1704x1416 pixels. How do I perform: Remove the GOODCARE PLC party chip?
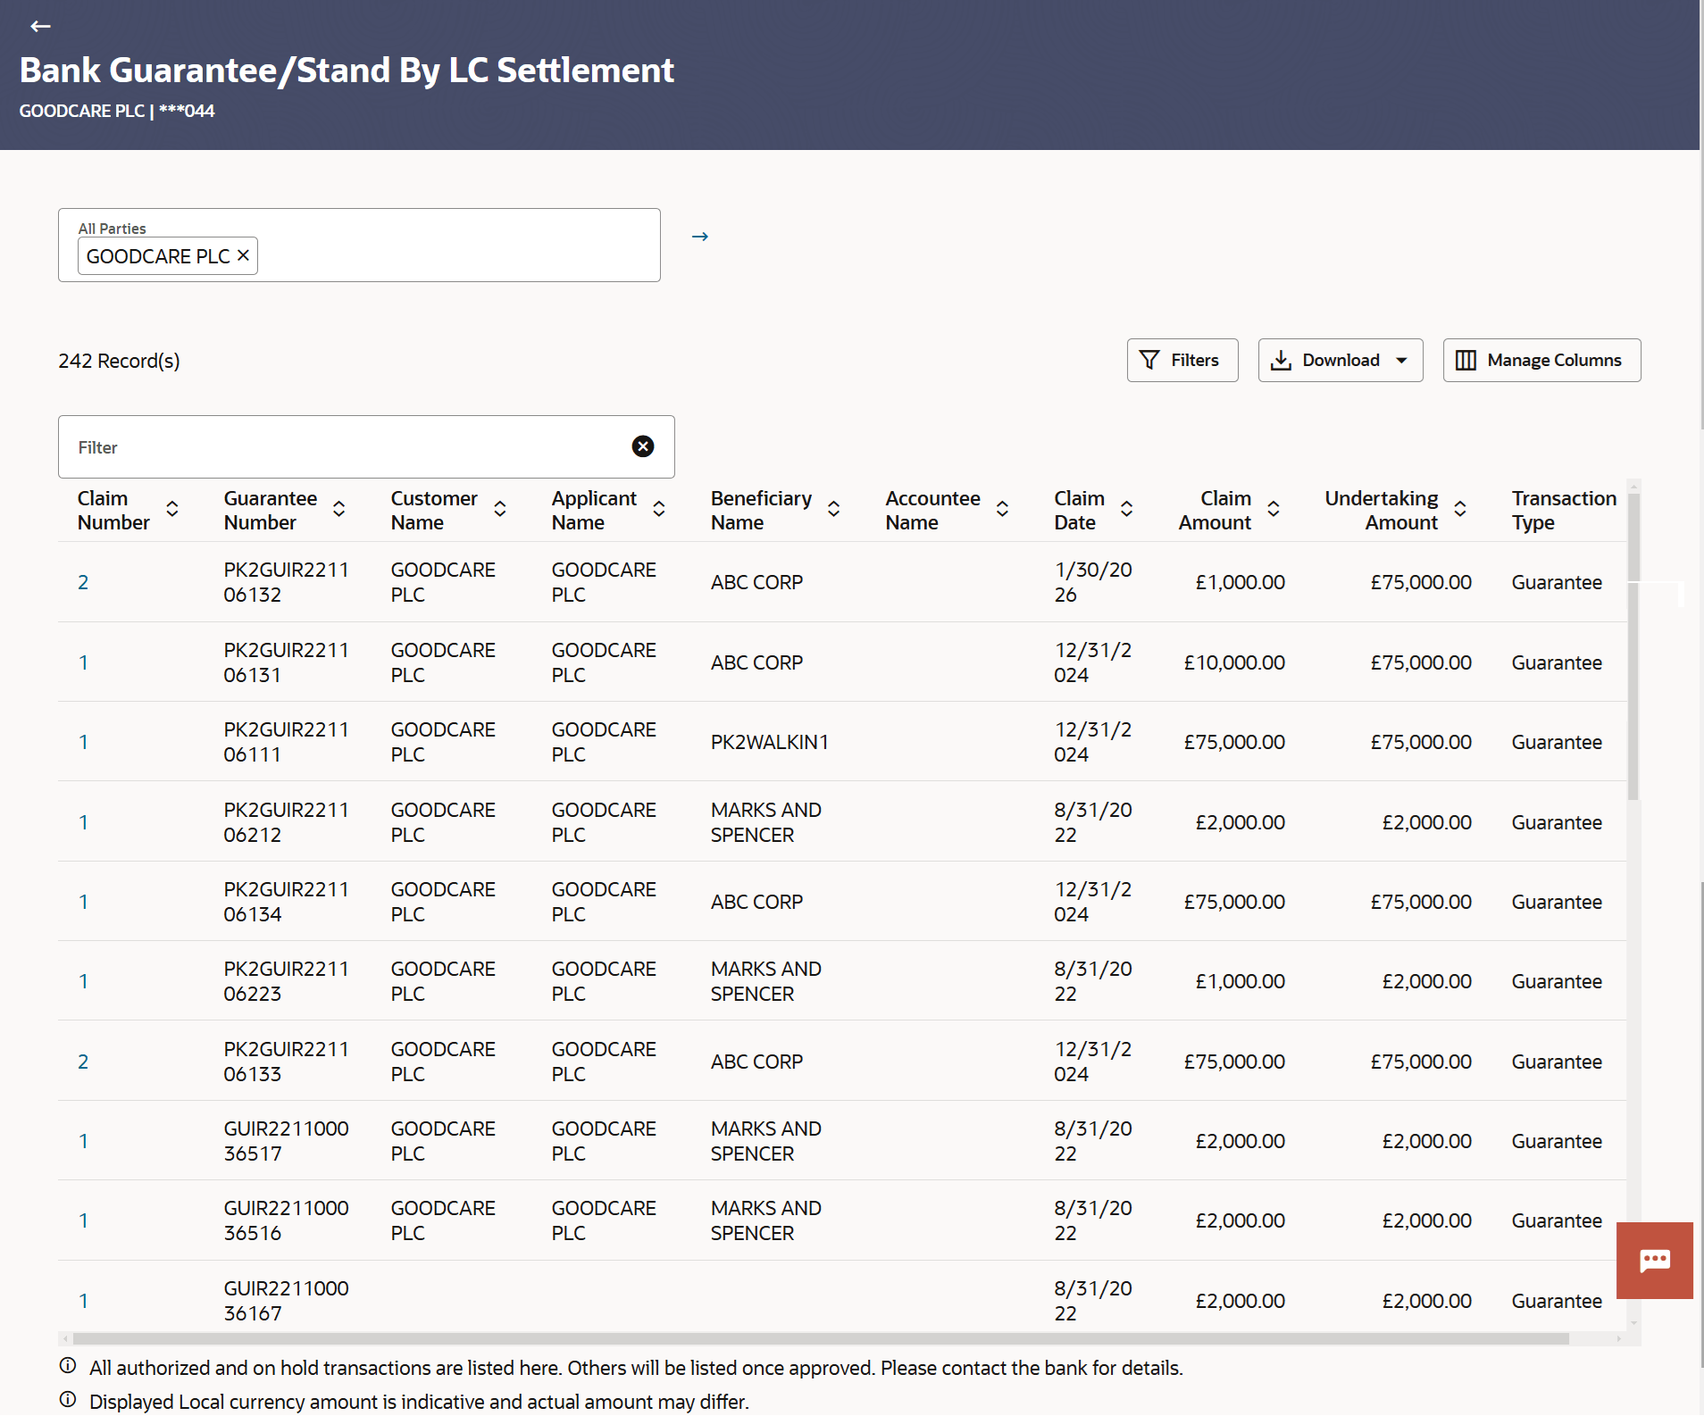243,255
